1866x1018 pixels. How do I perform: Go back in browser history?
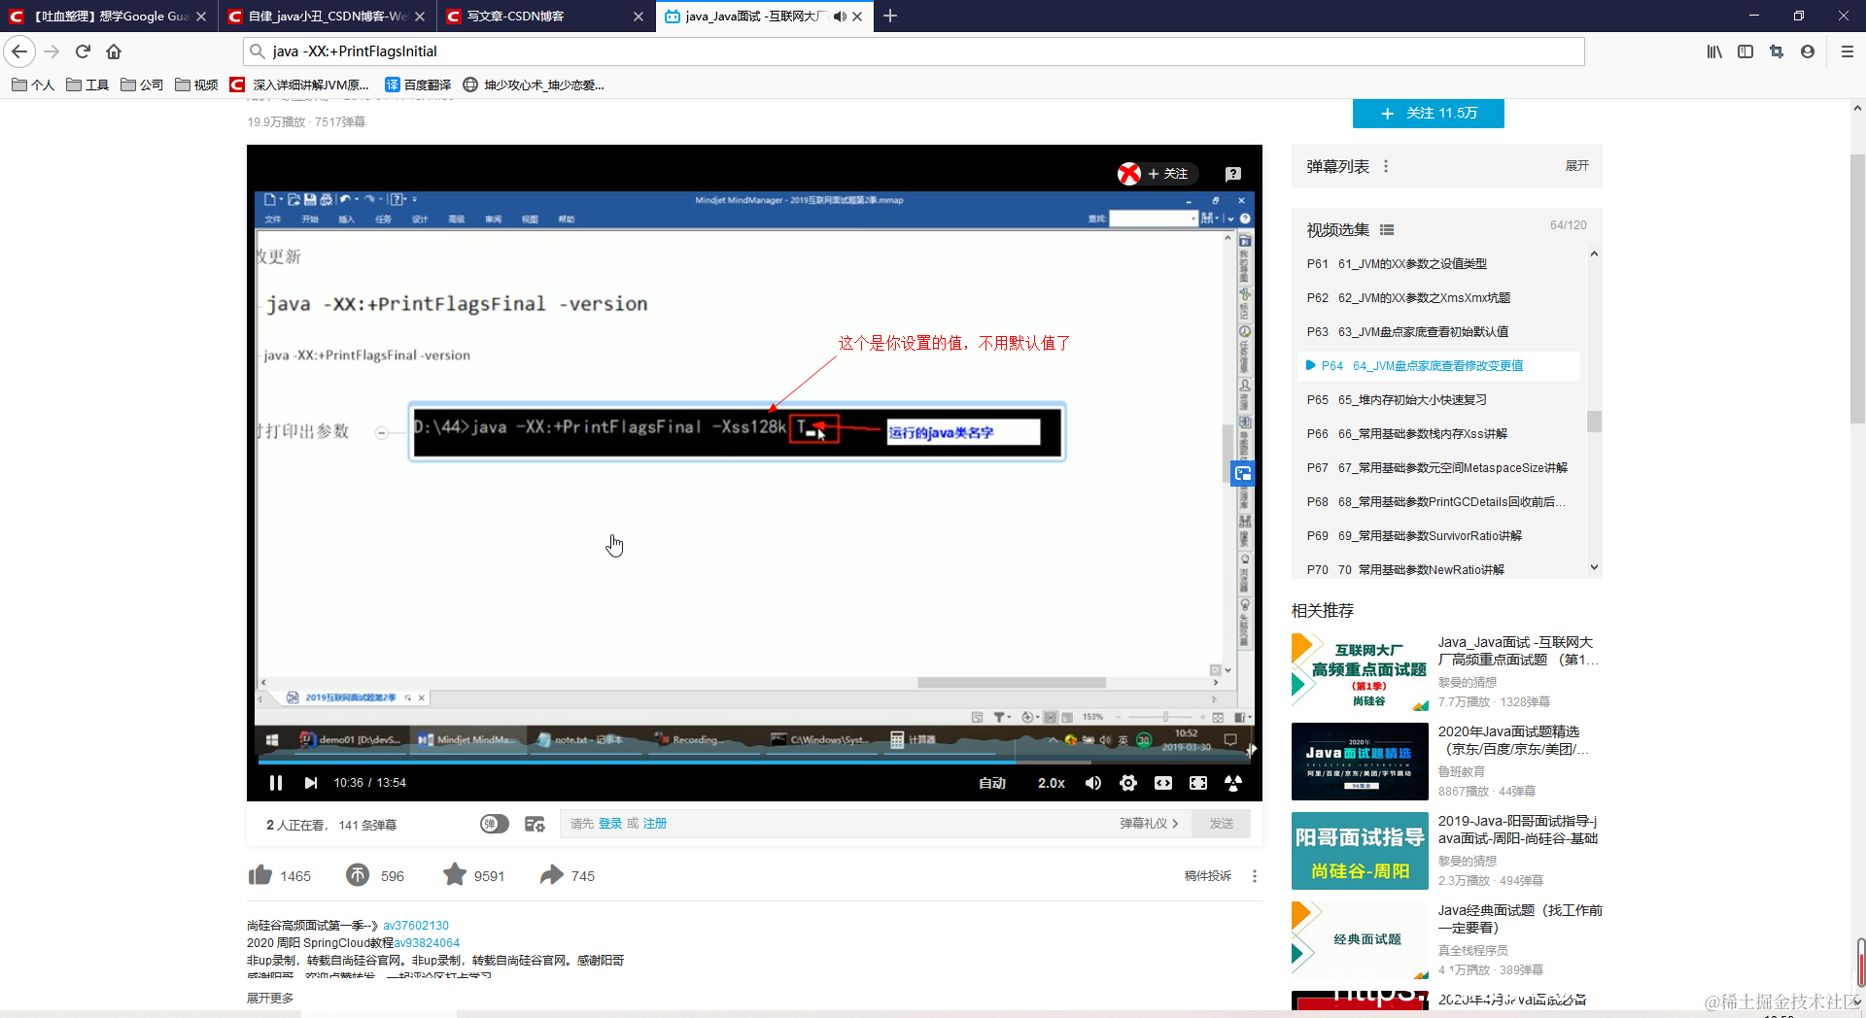point(20,51)
